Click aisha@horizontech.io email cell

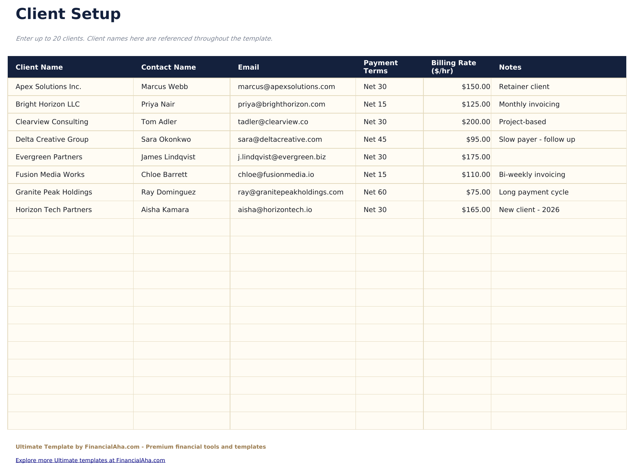pos(275,210)
